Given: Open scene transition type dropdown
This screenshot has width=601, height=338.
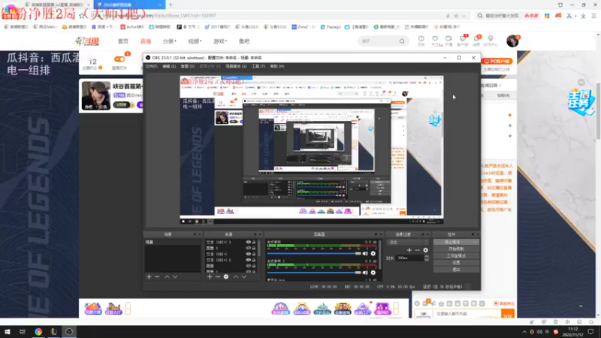Looking at the screenshot, I should 407,242.
